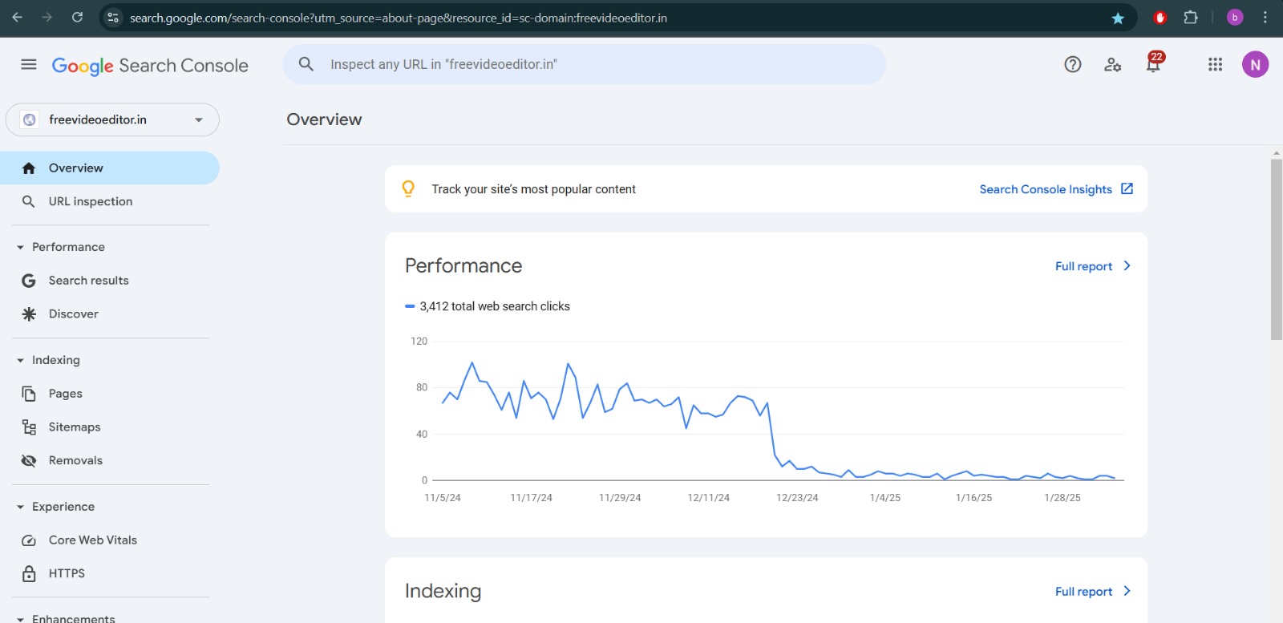Collapse the Indexing section

(x=48, y=360)
